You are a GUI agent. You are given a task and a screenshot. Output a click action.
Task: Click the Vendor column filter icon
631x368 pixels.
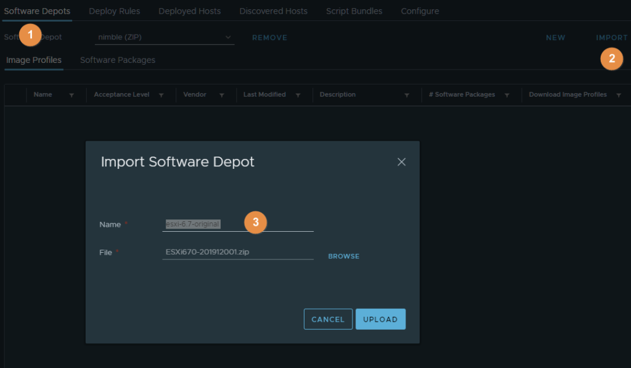(222, 96)
